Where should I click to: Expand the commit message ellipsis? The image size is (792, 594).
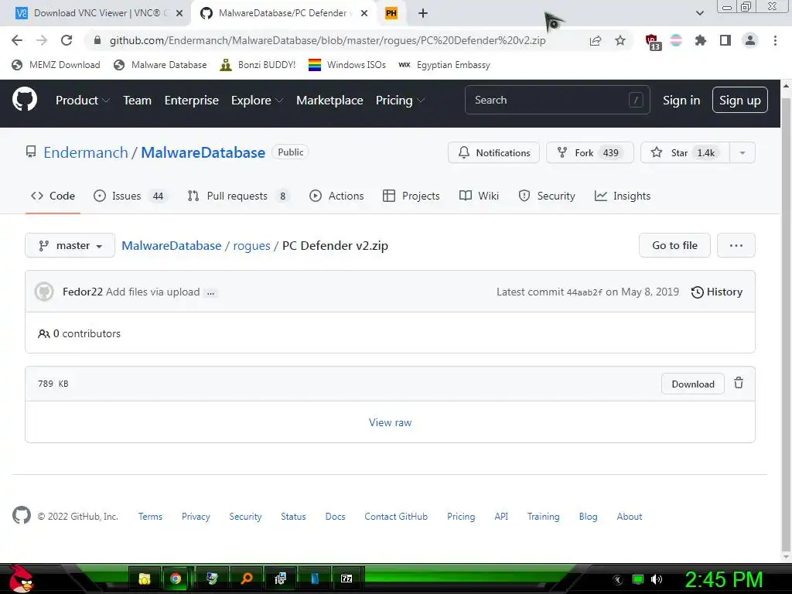click(x=211, y=292)
